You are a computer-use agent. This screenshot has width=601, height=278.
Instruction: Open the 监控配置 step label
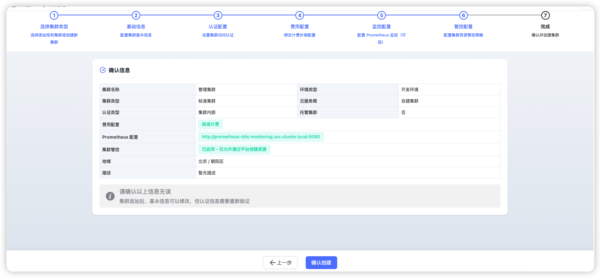pyautogui.click(x=382, y=27)
